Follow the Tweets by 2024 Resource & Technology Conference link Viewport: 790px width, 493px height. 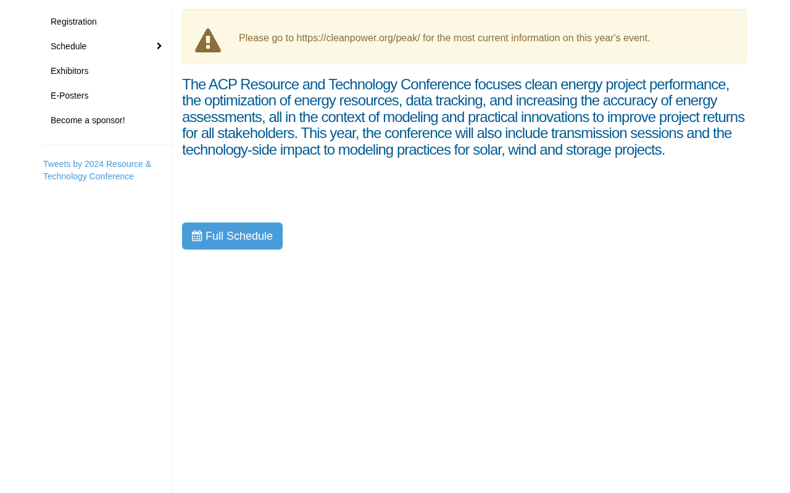tap(97, 170)
